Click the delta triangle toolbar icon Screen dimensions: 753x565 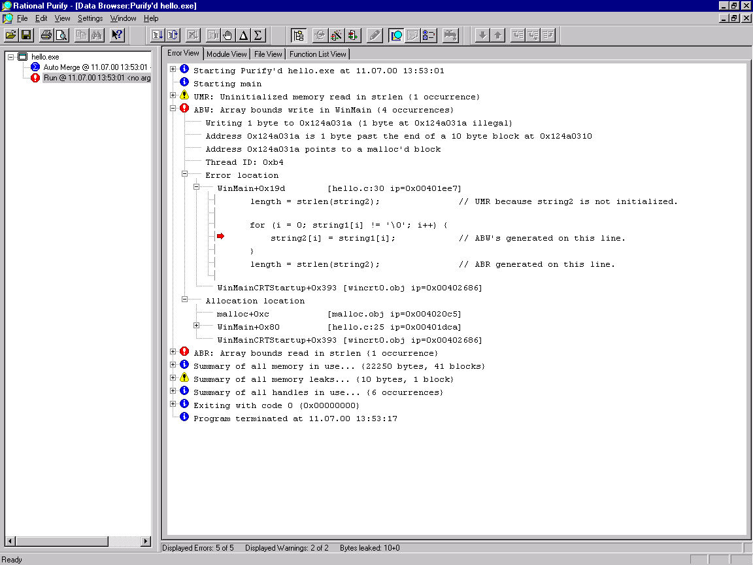click(x=243, y=35)
